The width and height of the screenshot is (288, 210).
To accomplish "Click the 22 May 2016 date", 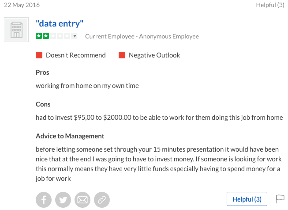I will point(22,5).
